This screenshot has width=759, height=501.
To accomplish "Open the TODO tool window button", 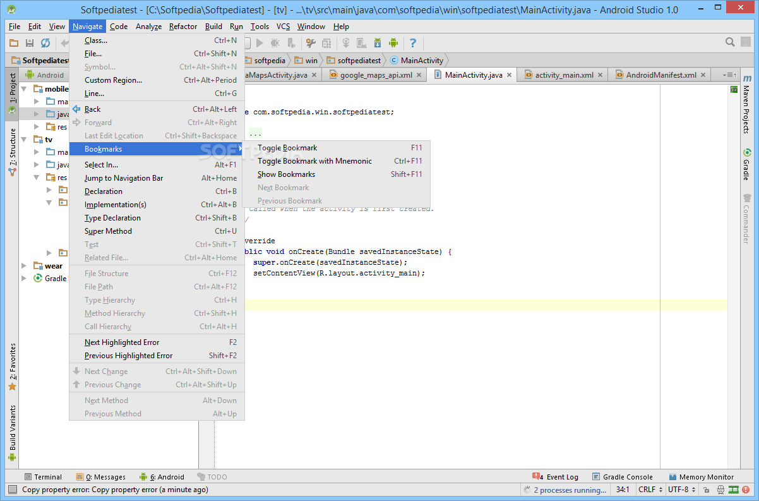I will click(x=212, y=477).
